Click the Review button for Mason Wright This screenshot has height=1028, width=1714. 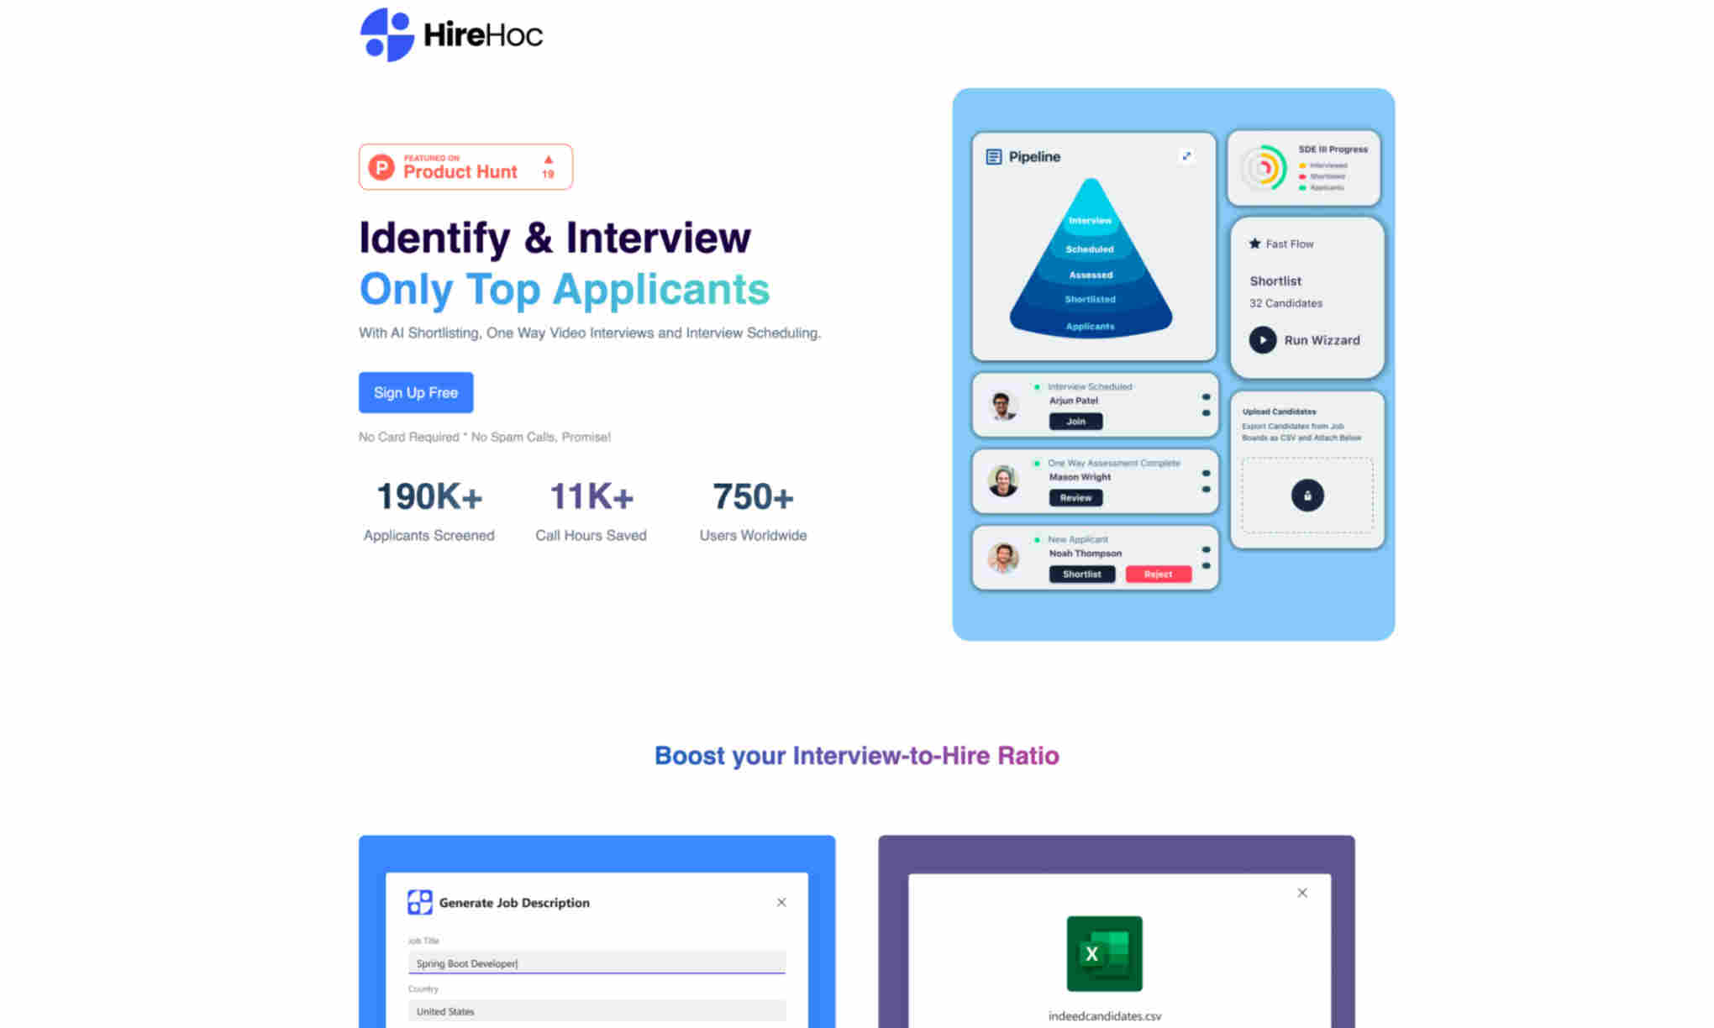tap(1076, 497)
